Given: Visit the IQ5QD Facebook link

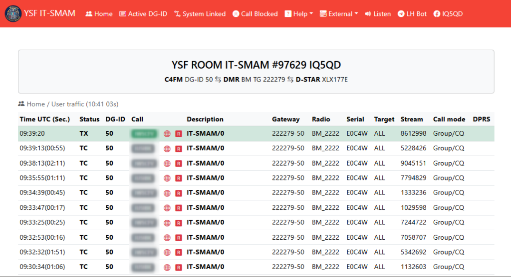Looking at the screenshot, I should [x=448, y=14].
